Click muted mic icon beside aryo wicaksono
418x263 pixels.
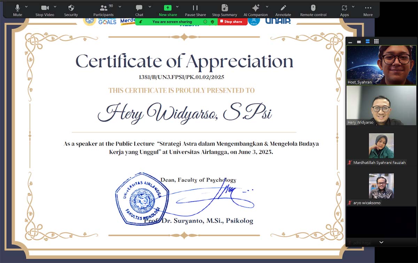(349, 203)
